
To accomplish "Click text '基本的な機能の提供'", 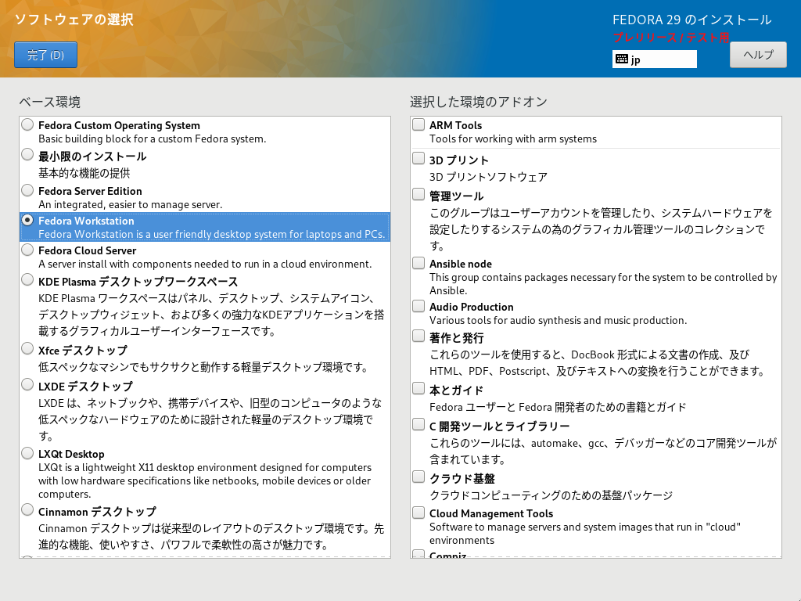I will [84, 173].
